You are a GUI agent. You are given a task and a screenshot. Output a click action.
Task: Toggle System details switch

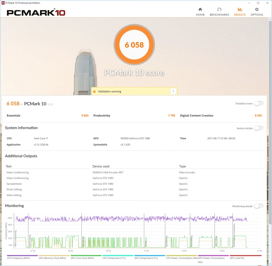(x=259, y=128)
